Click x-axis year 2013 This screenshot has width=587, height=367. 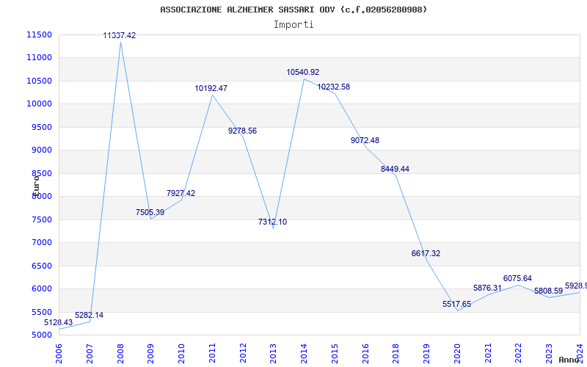click(x=273, y=354)
